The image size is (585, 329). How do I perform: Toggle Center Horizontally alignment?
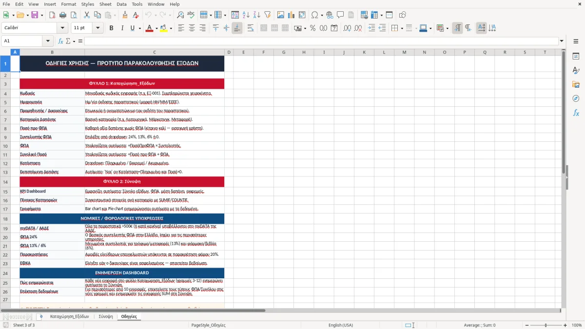(192, 28)
